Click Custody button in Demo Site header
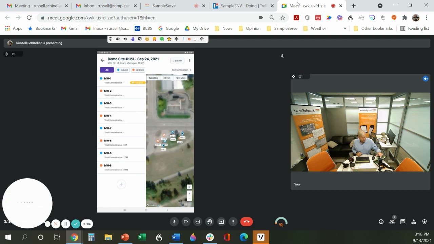This screenshot has height=244, width=434. pyautogui.click(x=177, y=60)
